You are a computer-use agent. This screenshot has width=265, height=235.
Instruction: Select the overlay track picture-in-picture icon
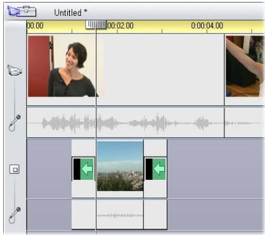(x=15, y=170)
